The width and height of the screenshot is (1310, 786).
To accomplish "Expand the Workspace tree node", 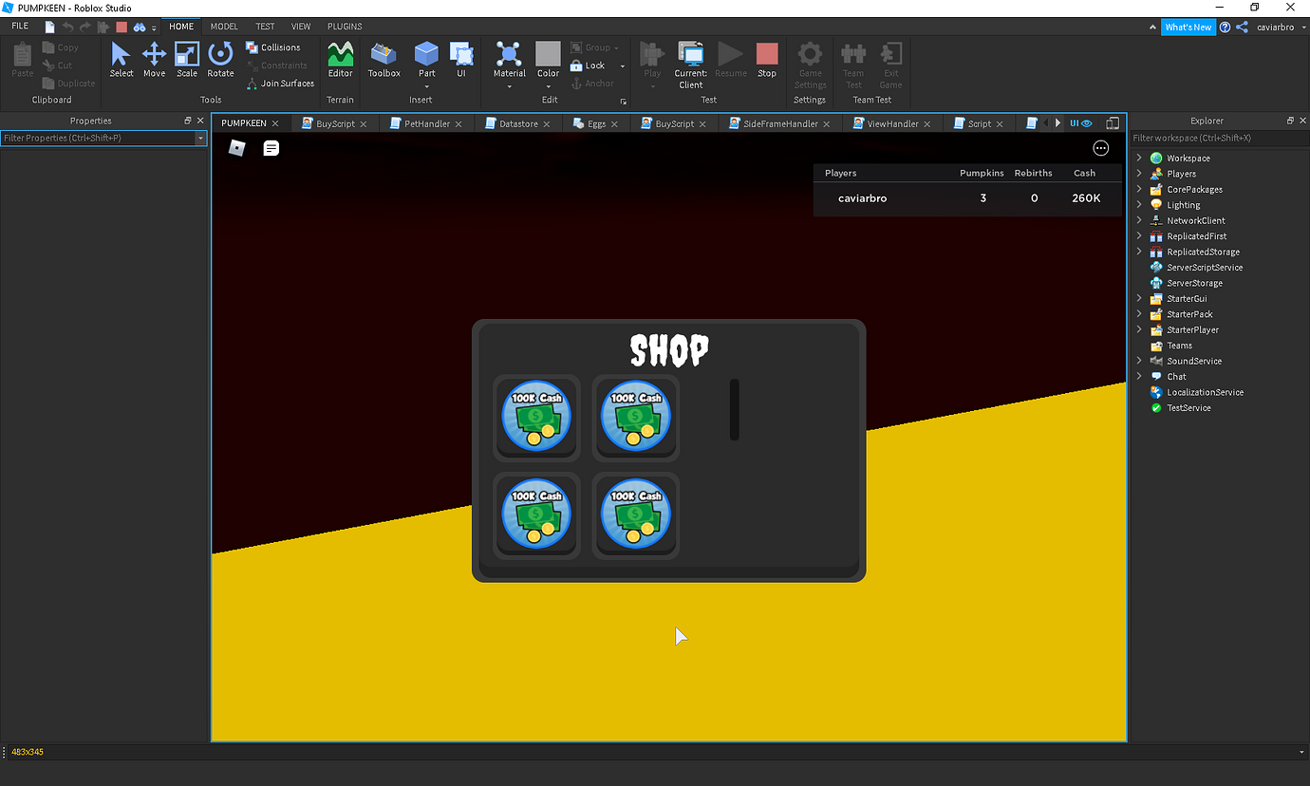I will tap(1139, 159).
